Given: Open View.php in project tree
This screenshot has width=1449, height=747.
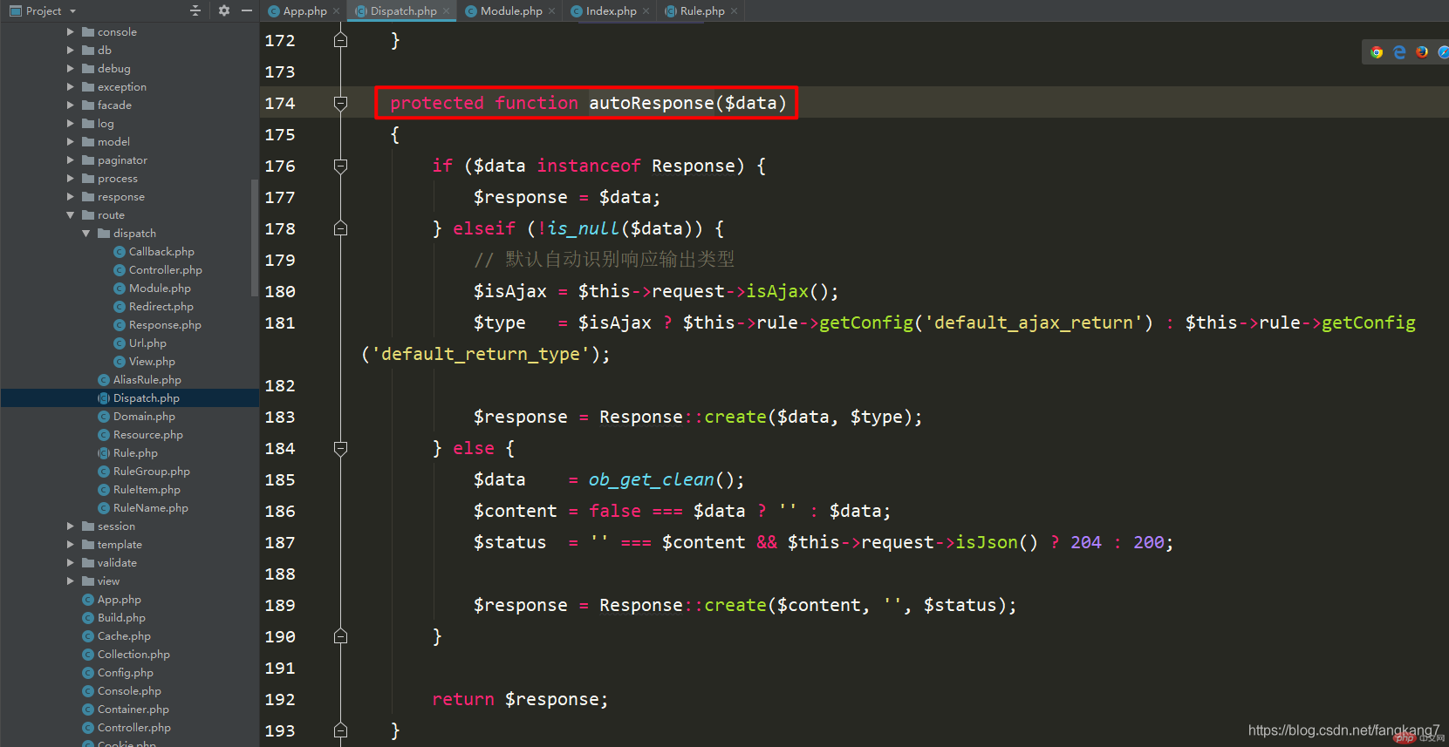Looking at the screenshot, I should click(152, 361).
